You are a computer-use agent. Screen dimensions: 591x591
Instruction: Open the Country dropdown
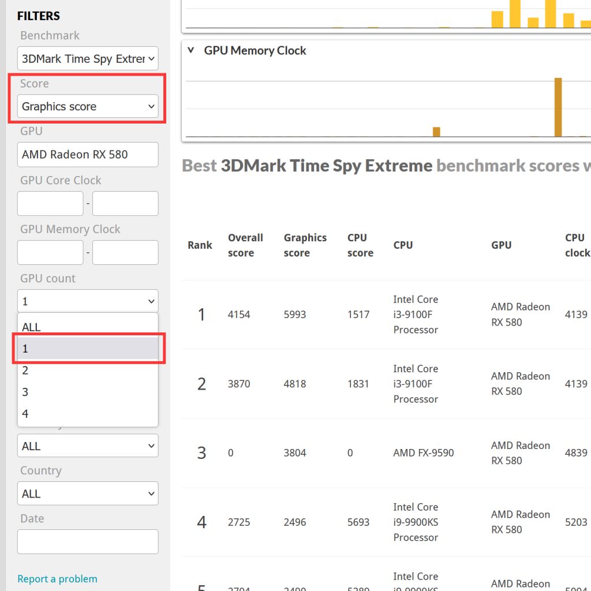tap(88, 494)
